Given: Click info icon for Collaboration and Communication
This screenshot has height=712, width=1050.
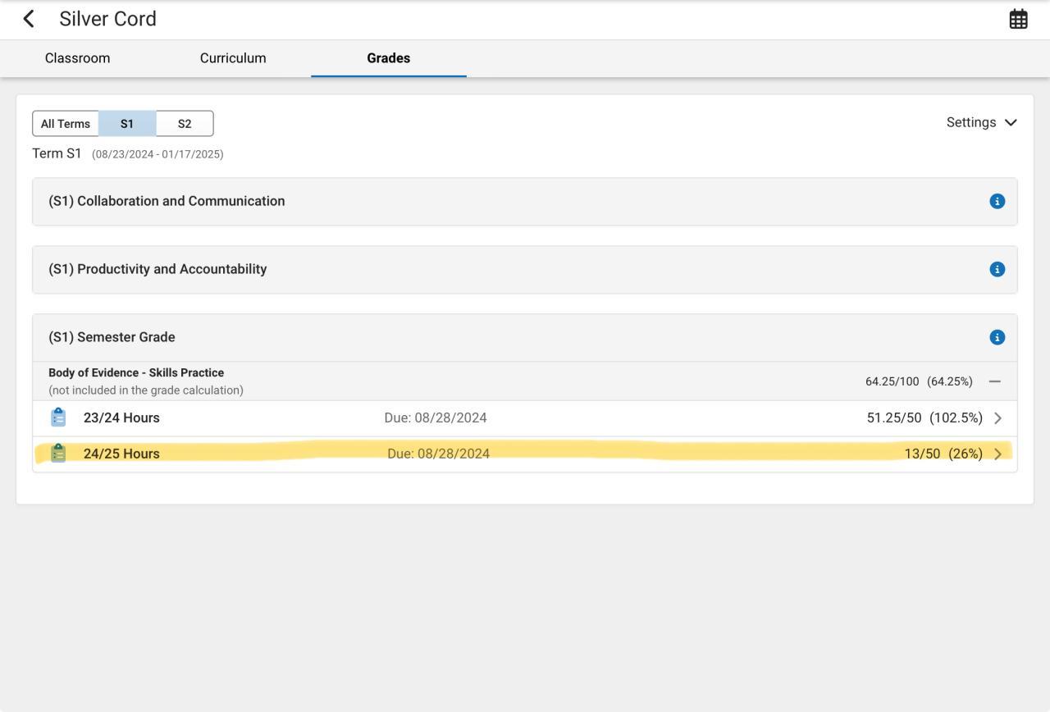Looking at the screenshot, I should point(997,201).
